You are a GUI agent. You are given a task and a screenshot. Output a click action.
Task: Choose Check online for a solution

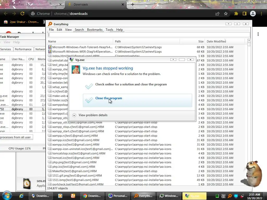click(137, 86)
